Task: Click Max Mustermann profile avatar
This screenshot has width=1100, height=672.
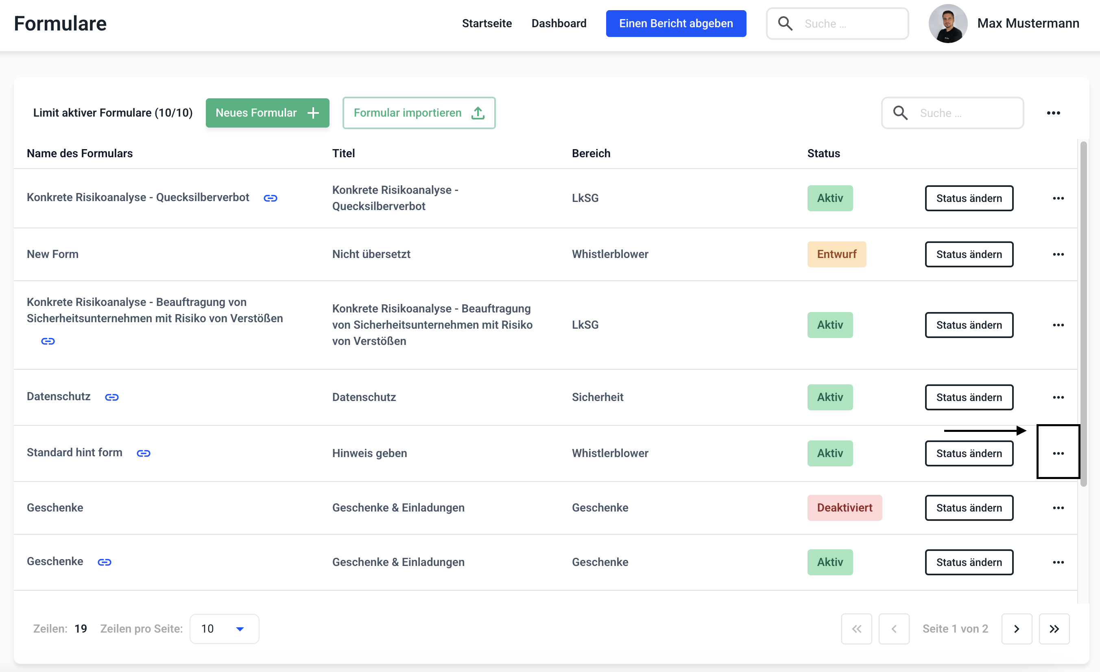Action: (947, 24)
